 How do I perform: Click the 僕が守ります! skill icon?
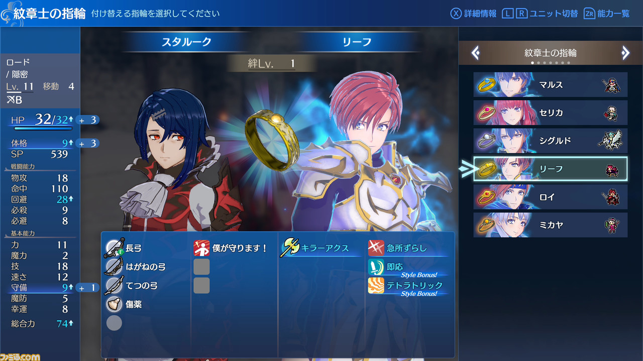[201, 248]
